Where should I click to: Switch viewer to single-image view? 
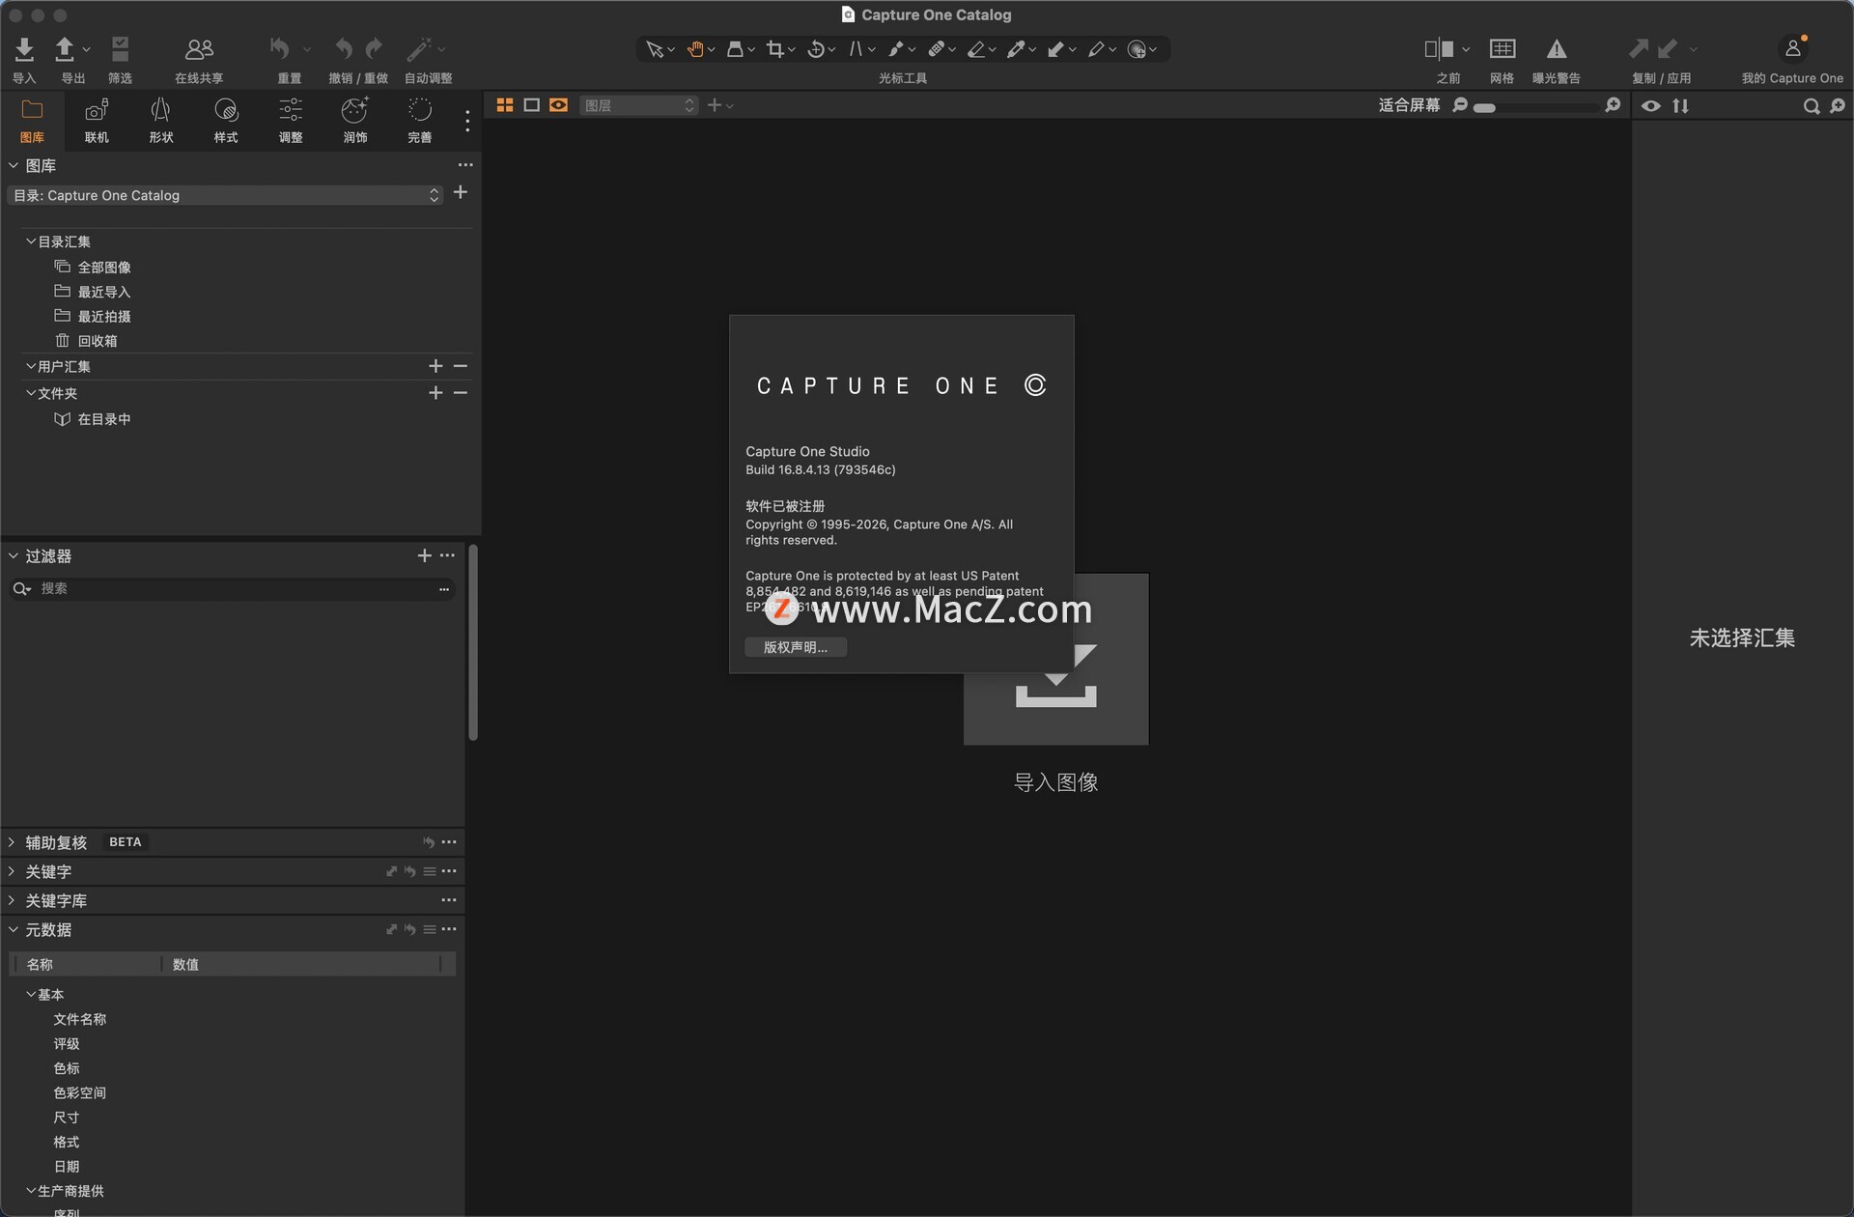point(531,105)
